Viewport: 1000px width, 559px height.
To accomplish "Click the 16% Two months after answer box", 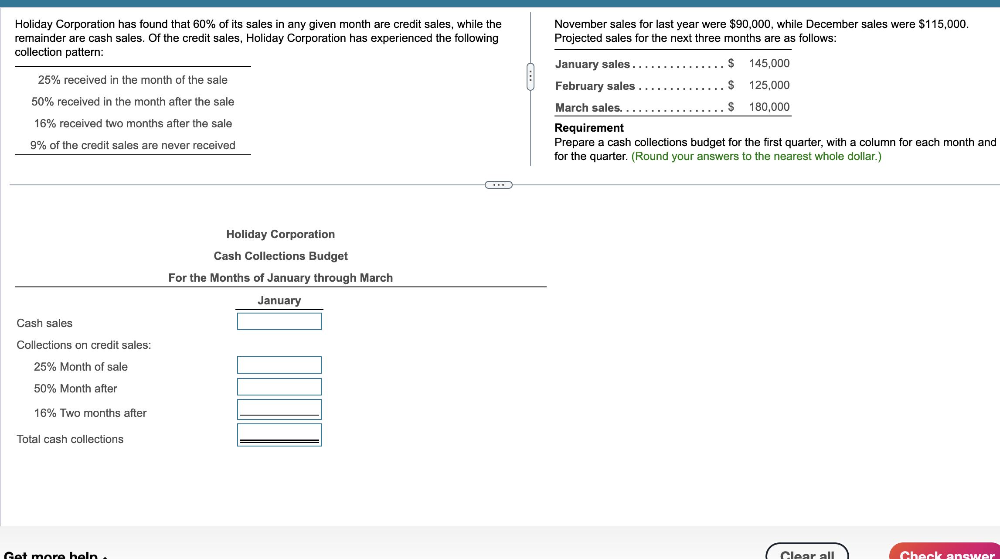I will tap(279, 410).
